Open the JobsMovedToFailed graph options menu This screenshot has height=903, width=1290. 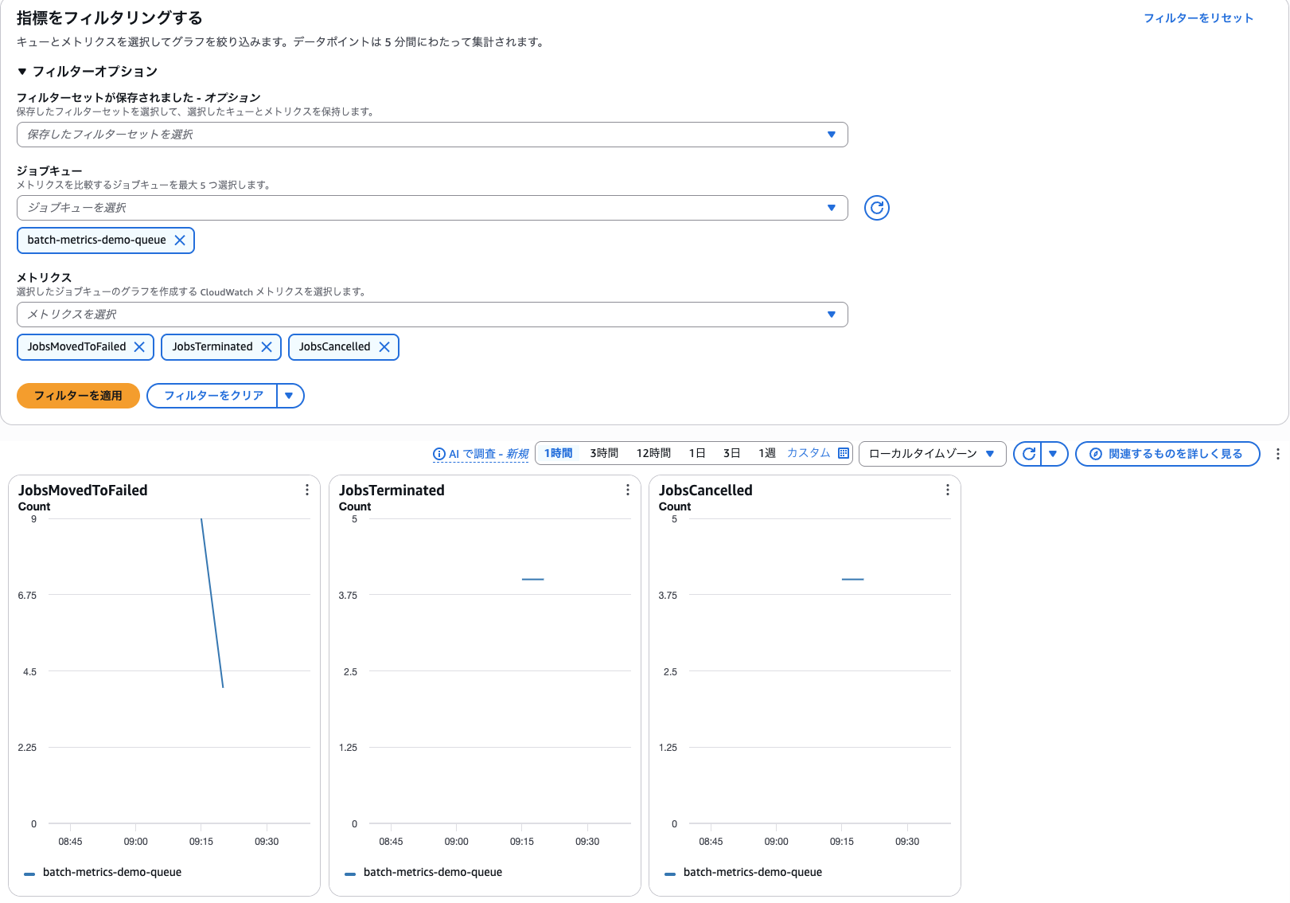[307, 491]
